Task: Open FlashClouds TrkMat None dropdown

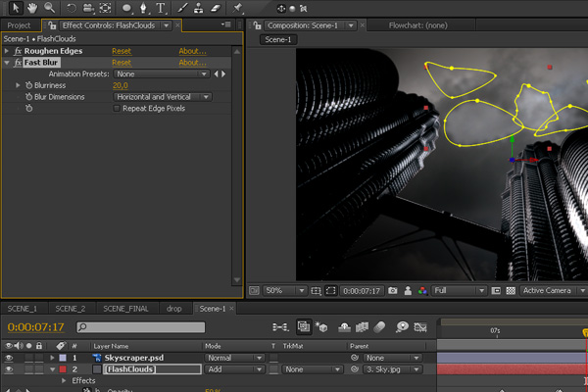Action: [312, 369]
